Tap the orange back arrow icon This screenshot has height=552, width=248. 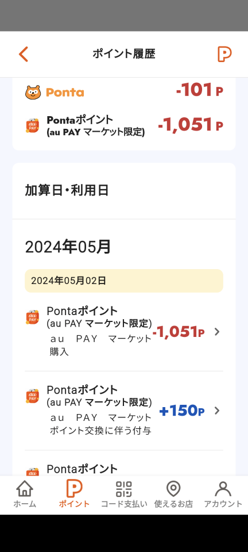tap(23, 54)
